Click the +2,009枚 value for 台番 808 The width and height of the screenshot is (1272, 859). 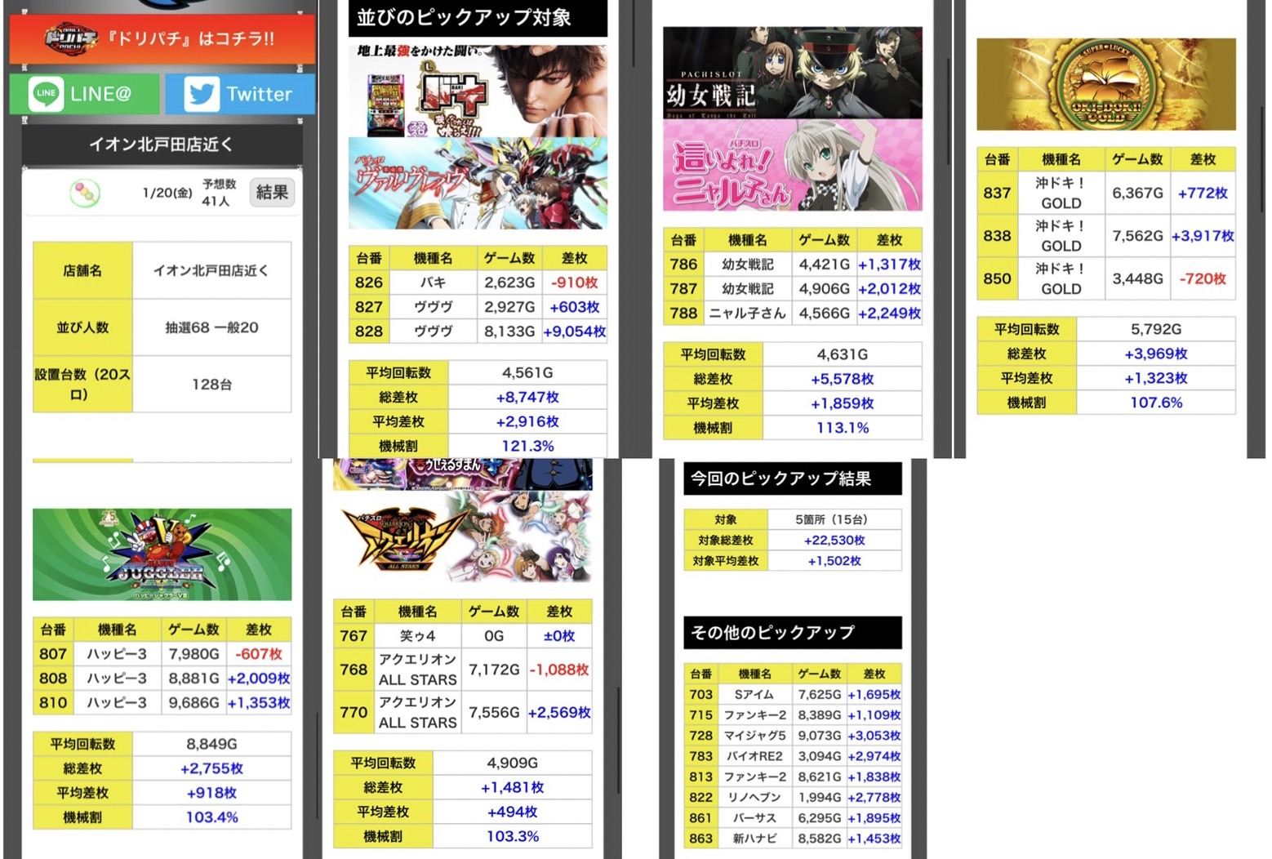click(259, 679)
